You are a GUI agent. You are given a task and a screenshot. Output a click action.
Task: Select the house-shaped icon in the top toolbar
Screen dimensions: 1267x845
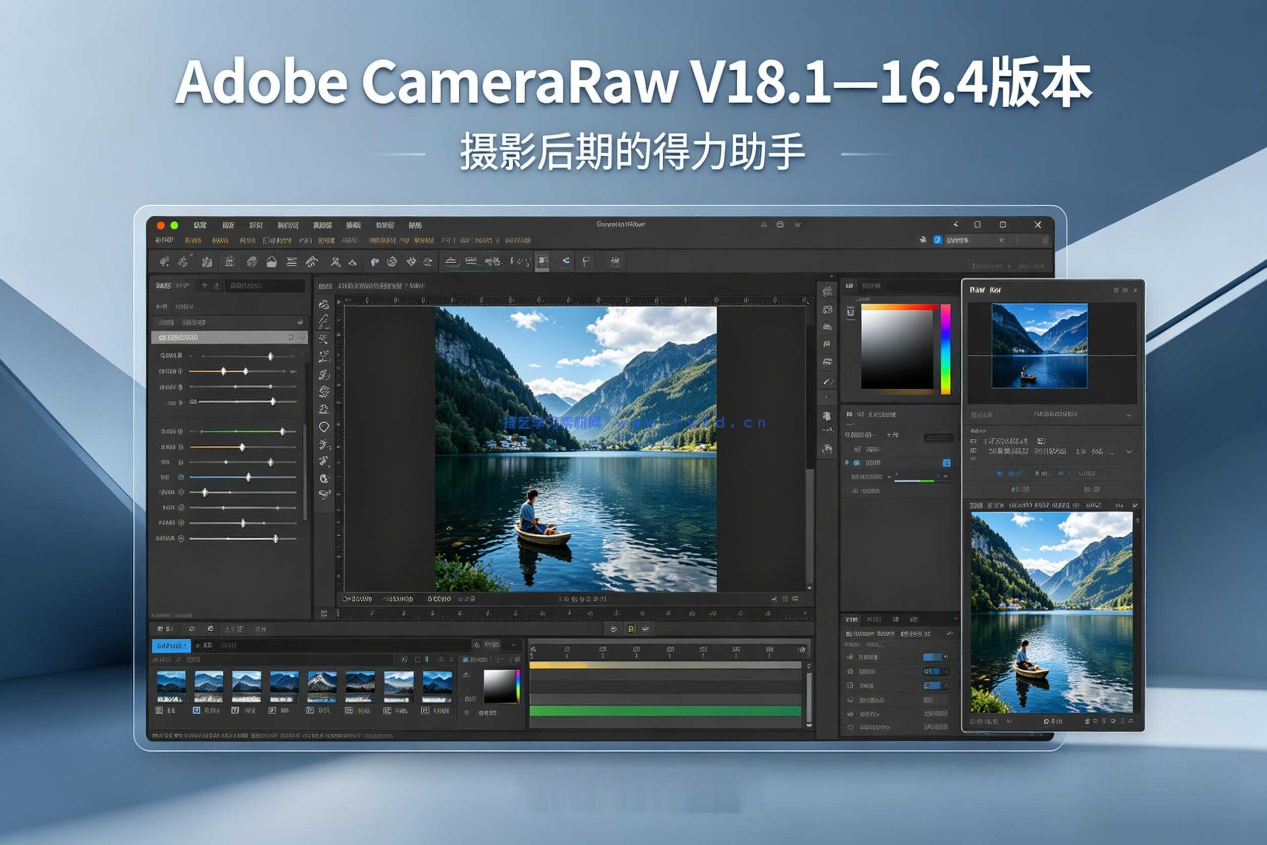272,262
